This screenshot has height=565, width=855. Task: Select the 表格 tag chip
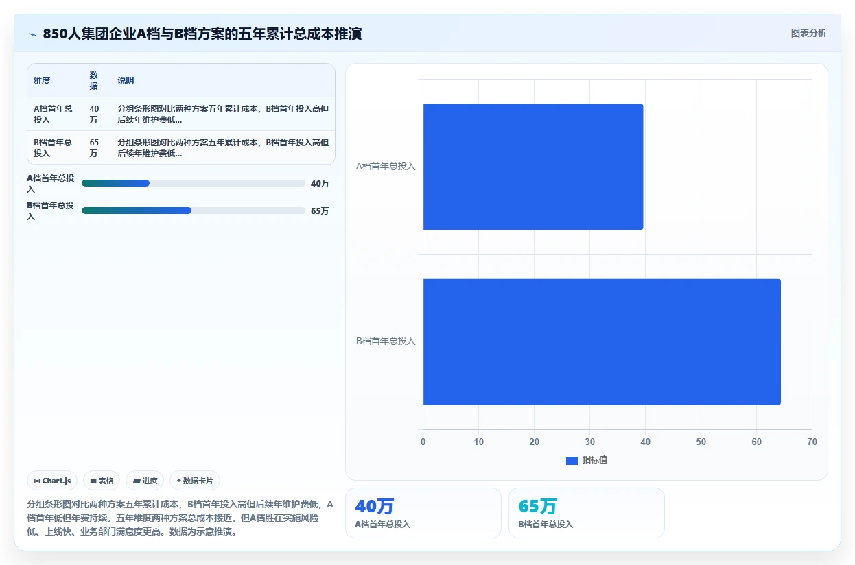coord(102,481)
